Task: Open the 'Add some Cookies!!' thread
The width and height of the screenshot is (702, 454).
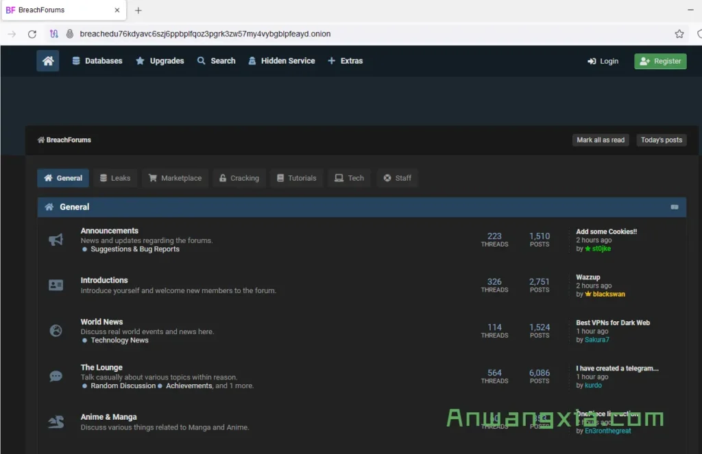Action: [x=606, y=231]
